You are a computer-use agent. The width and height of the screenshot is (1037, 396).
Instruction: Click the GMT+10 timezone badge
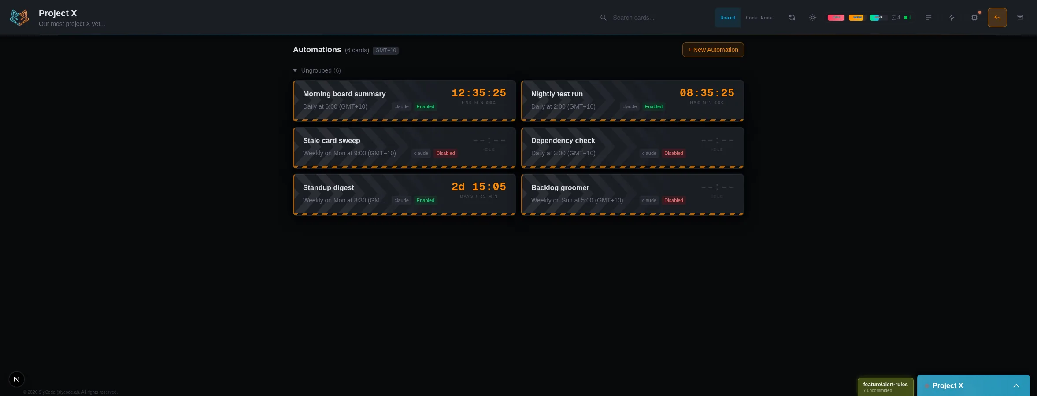(x=385, y=51)
